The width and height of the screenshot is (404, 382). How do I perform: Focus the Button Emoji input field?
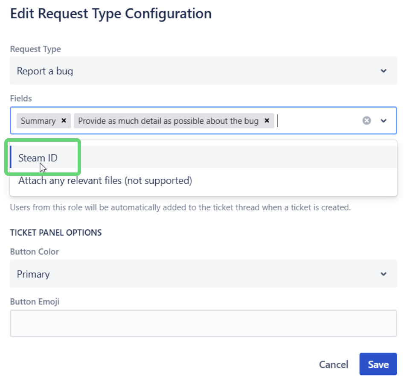coord(171,323)
